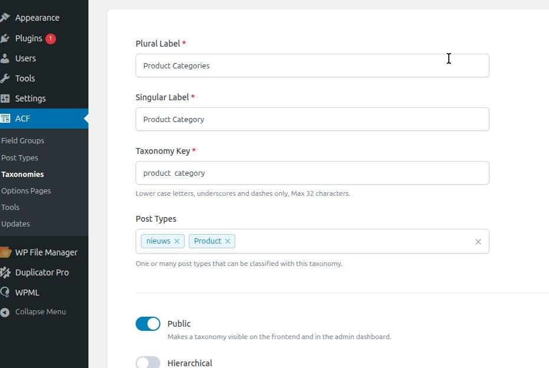Collapse the admin sidebar menu
This screenshot has width=549, height=368.
pyautogui.click(x=40, y=312)
